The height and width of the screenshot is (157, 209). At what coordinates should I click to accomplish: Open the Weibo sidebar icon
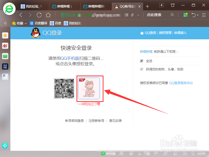[5, 46]
